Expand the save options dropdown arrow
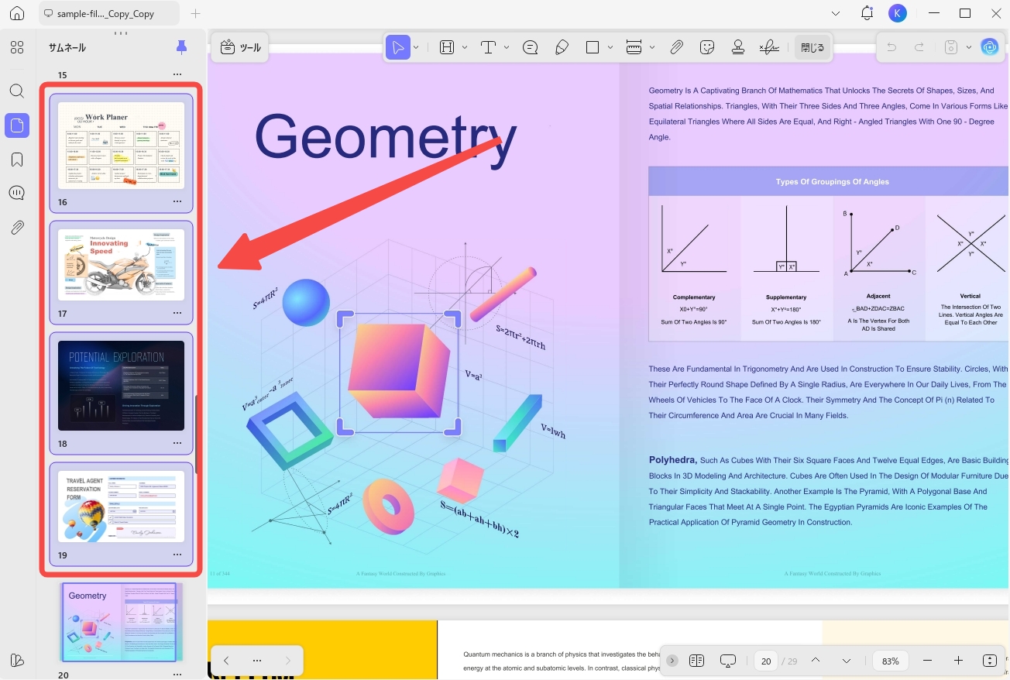Viewport: 1010px width, 680px height. (968, 48)
